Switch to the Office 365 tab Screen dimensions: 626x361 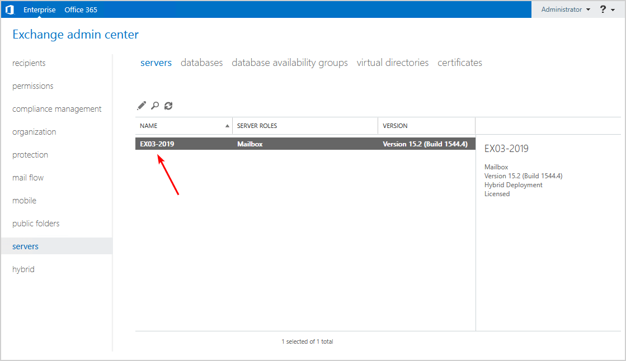click(x=81, y=9)
